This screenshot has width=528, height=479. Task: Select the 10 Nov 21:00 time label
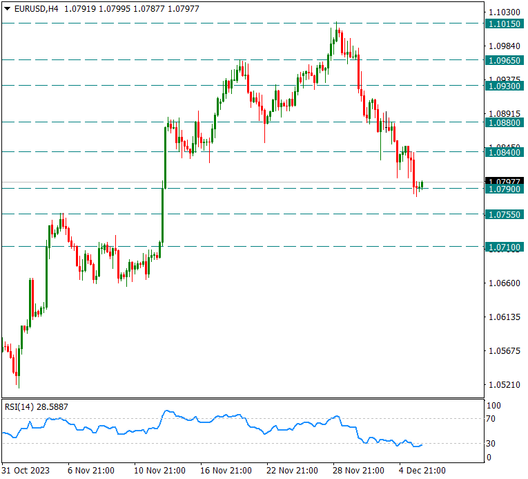point(159,471)
